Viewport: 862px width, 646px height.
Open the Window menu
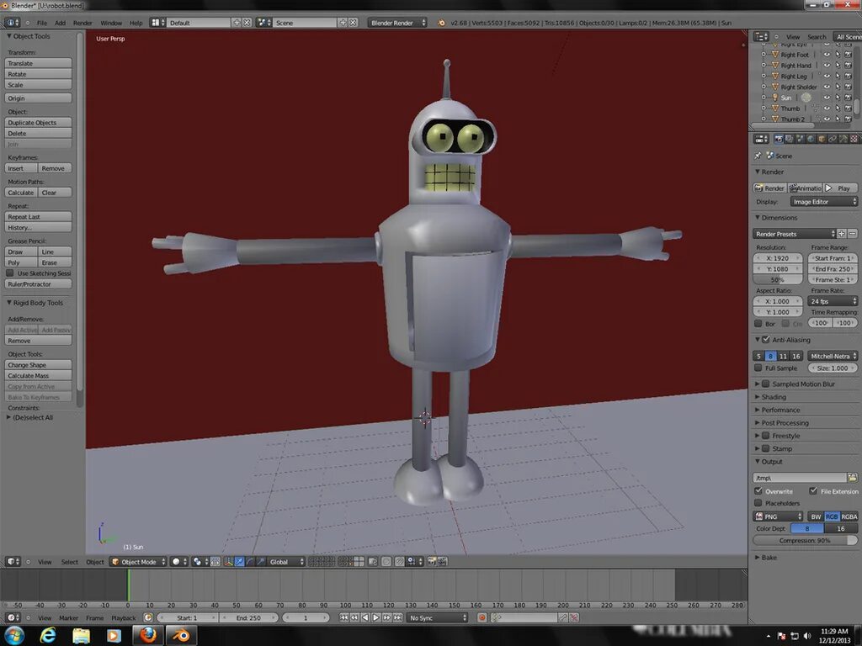pyautogui.click(x=111, y=23)
